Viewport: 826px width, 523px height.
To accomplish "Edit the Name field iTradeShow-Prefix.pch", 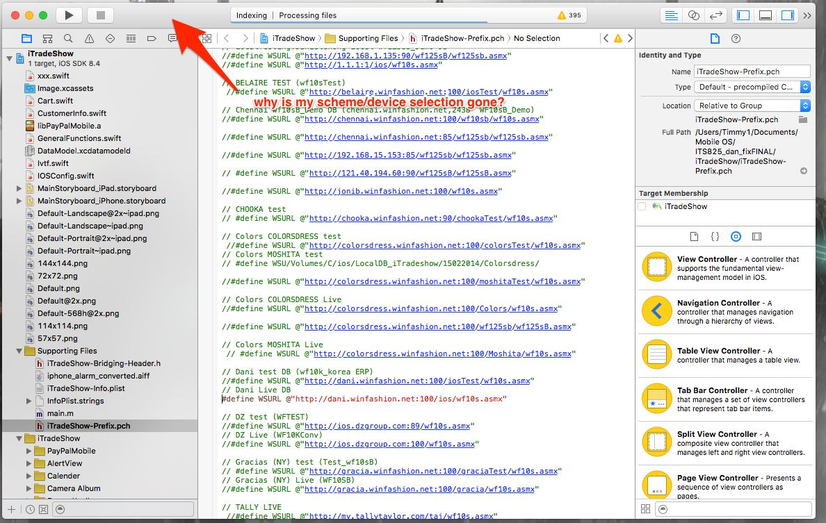I will [x=752, y=72].
